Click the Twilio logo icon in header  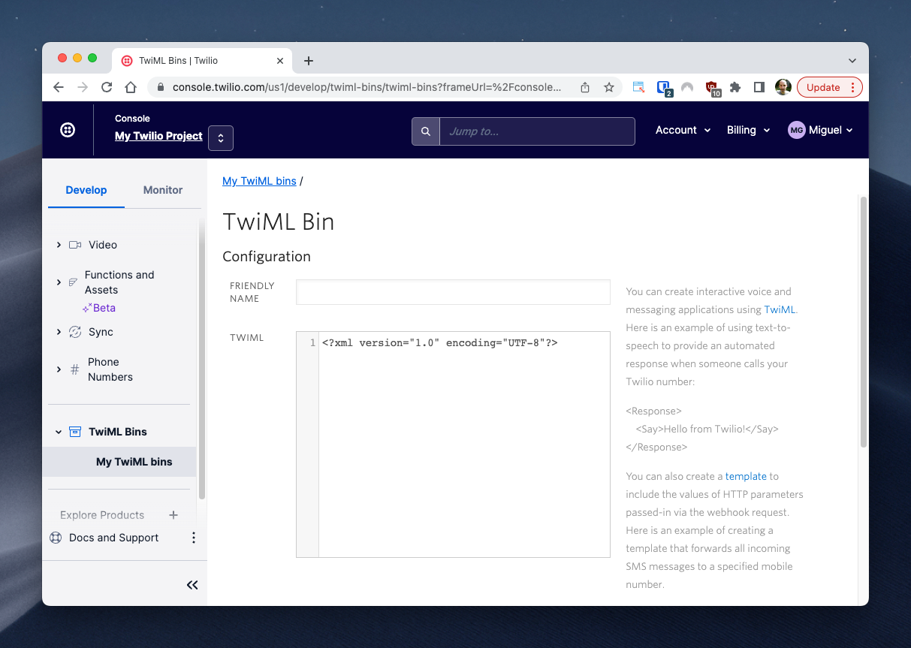pyautogui.click(x=68, y=130)
